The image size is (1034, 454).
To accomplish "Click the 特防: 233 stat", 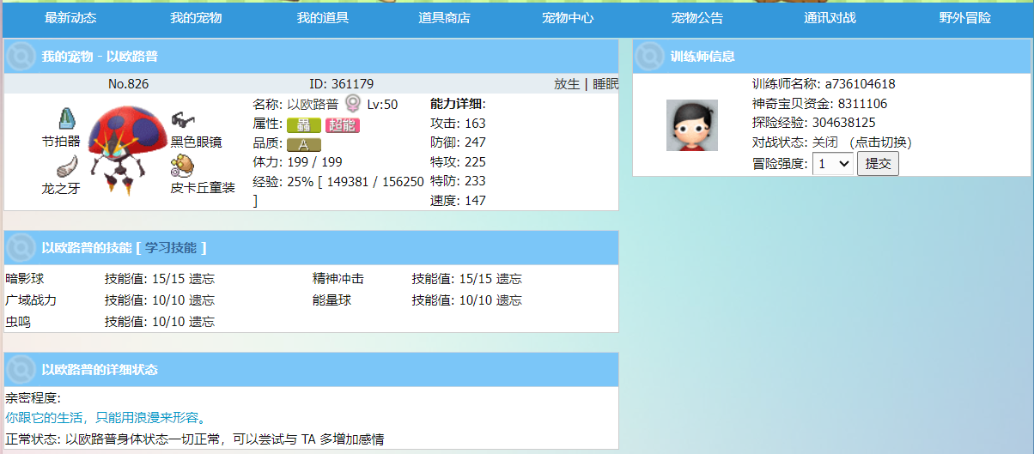I will click(x=458, y=181).
